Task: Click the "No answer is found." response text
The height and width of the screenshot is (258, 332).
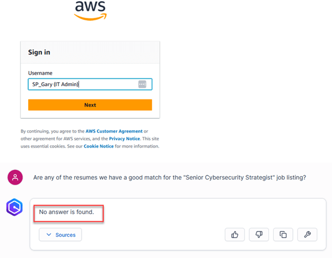Action: click(67, 212)
